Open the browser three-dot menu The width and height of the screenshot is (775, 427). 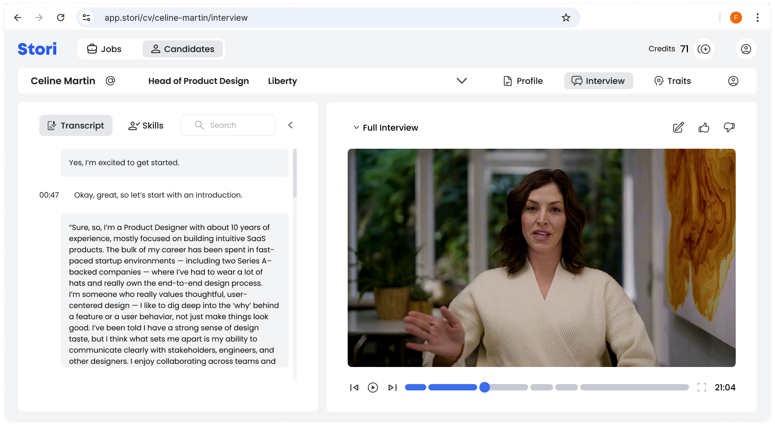pos(757,18)
